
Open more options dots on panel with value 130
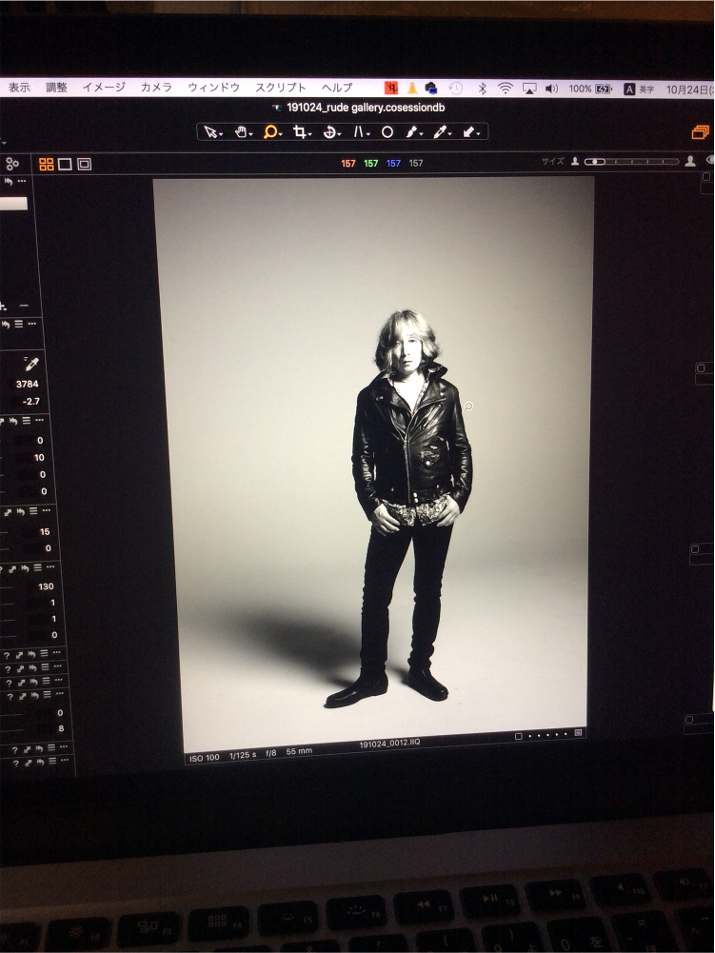pyautogui.click(x=50, y=567)
